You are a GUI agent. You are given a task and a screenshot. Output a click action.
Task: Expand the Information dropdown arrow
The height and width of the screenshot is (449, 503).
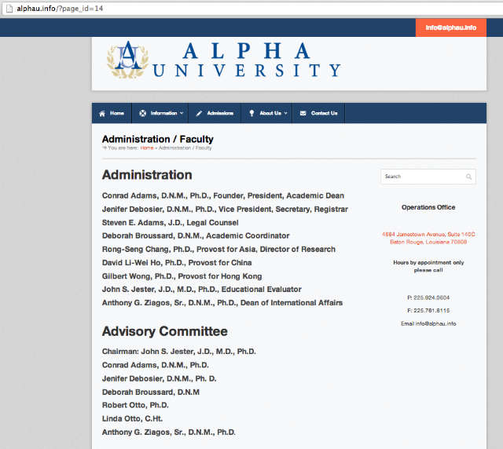point(182,113)
